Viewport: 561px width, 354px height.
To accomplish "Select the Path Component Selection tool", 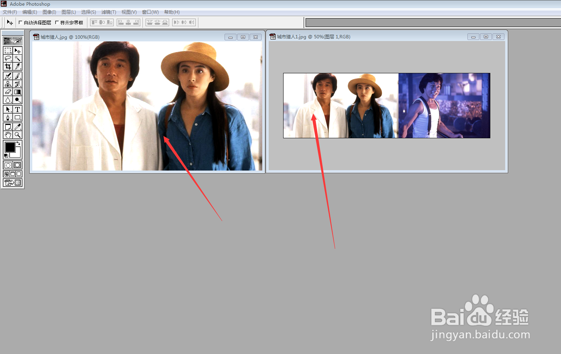I will click(8, 109).
